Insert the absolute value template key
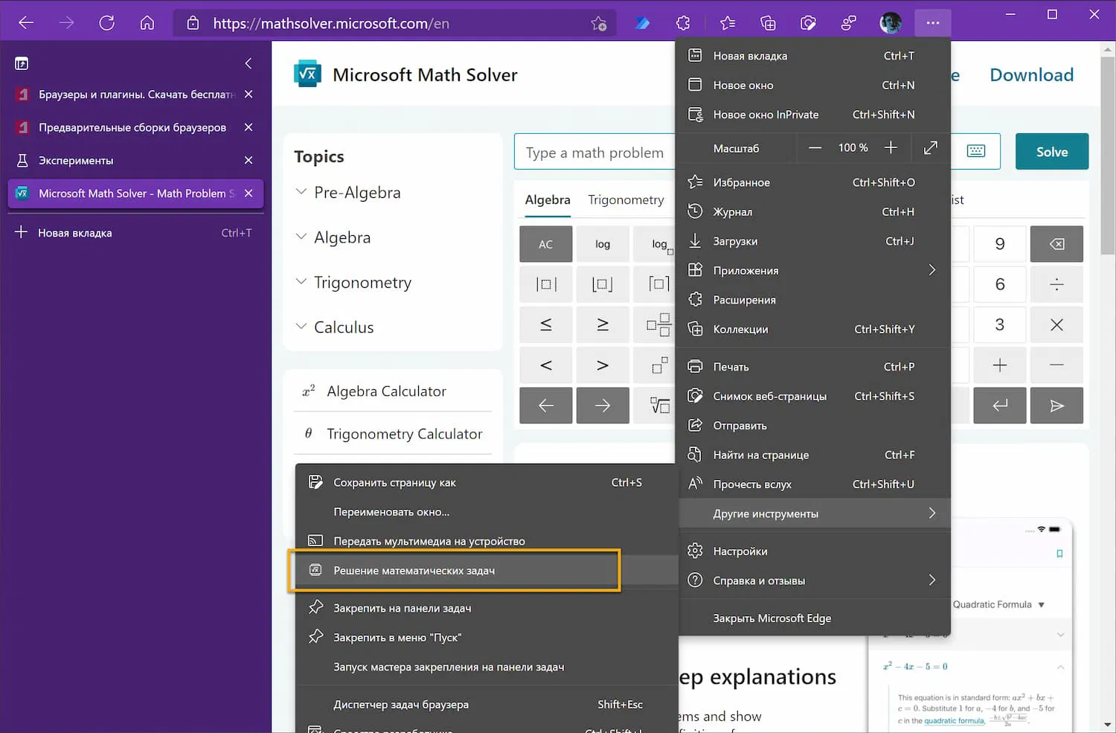Image resolution: width=1116 pixels, height=733 pixels. (546, 284)
